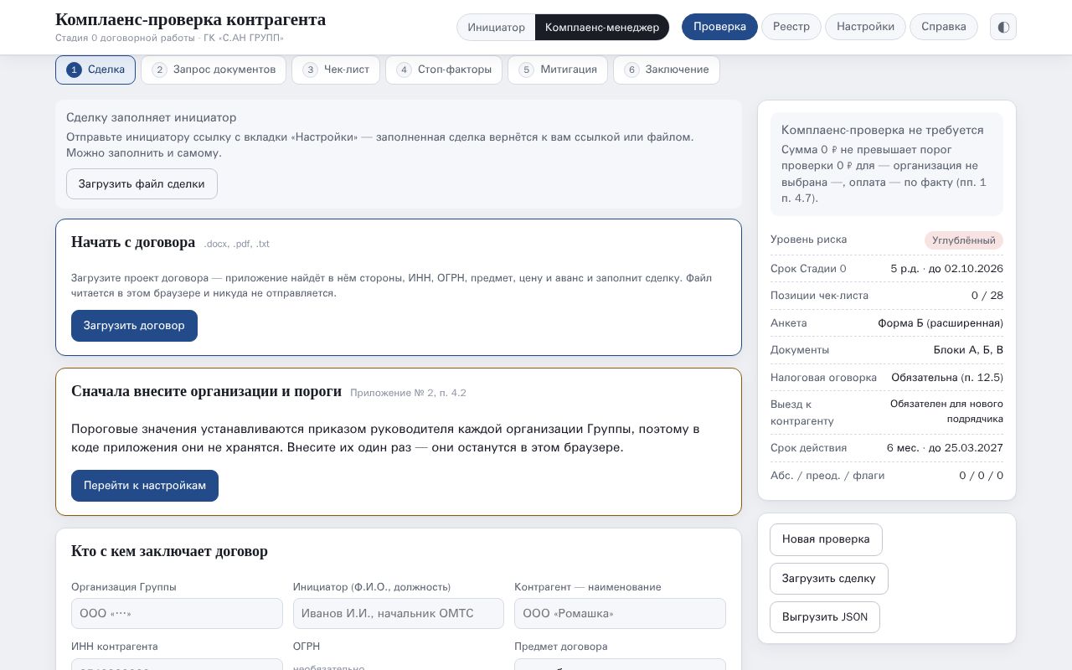Open the Реестр section
Screen dimensions: 1072x670
pos(791,27)
